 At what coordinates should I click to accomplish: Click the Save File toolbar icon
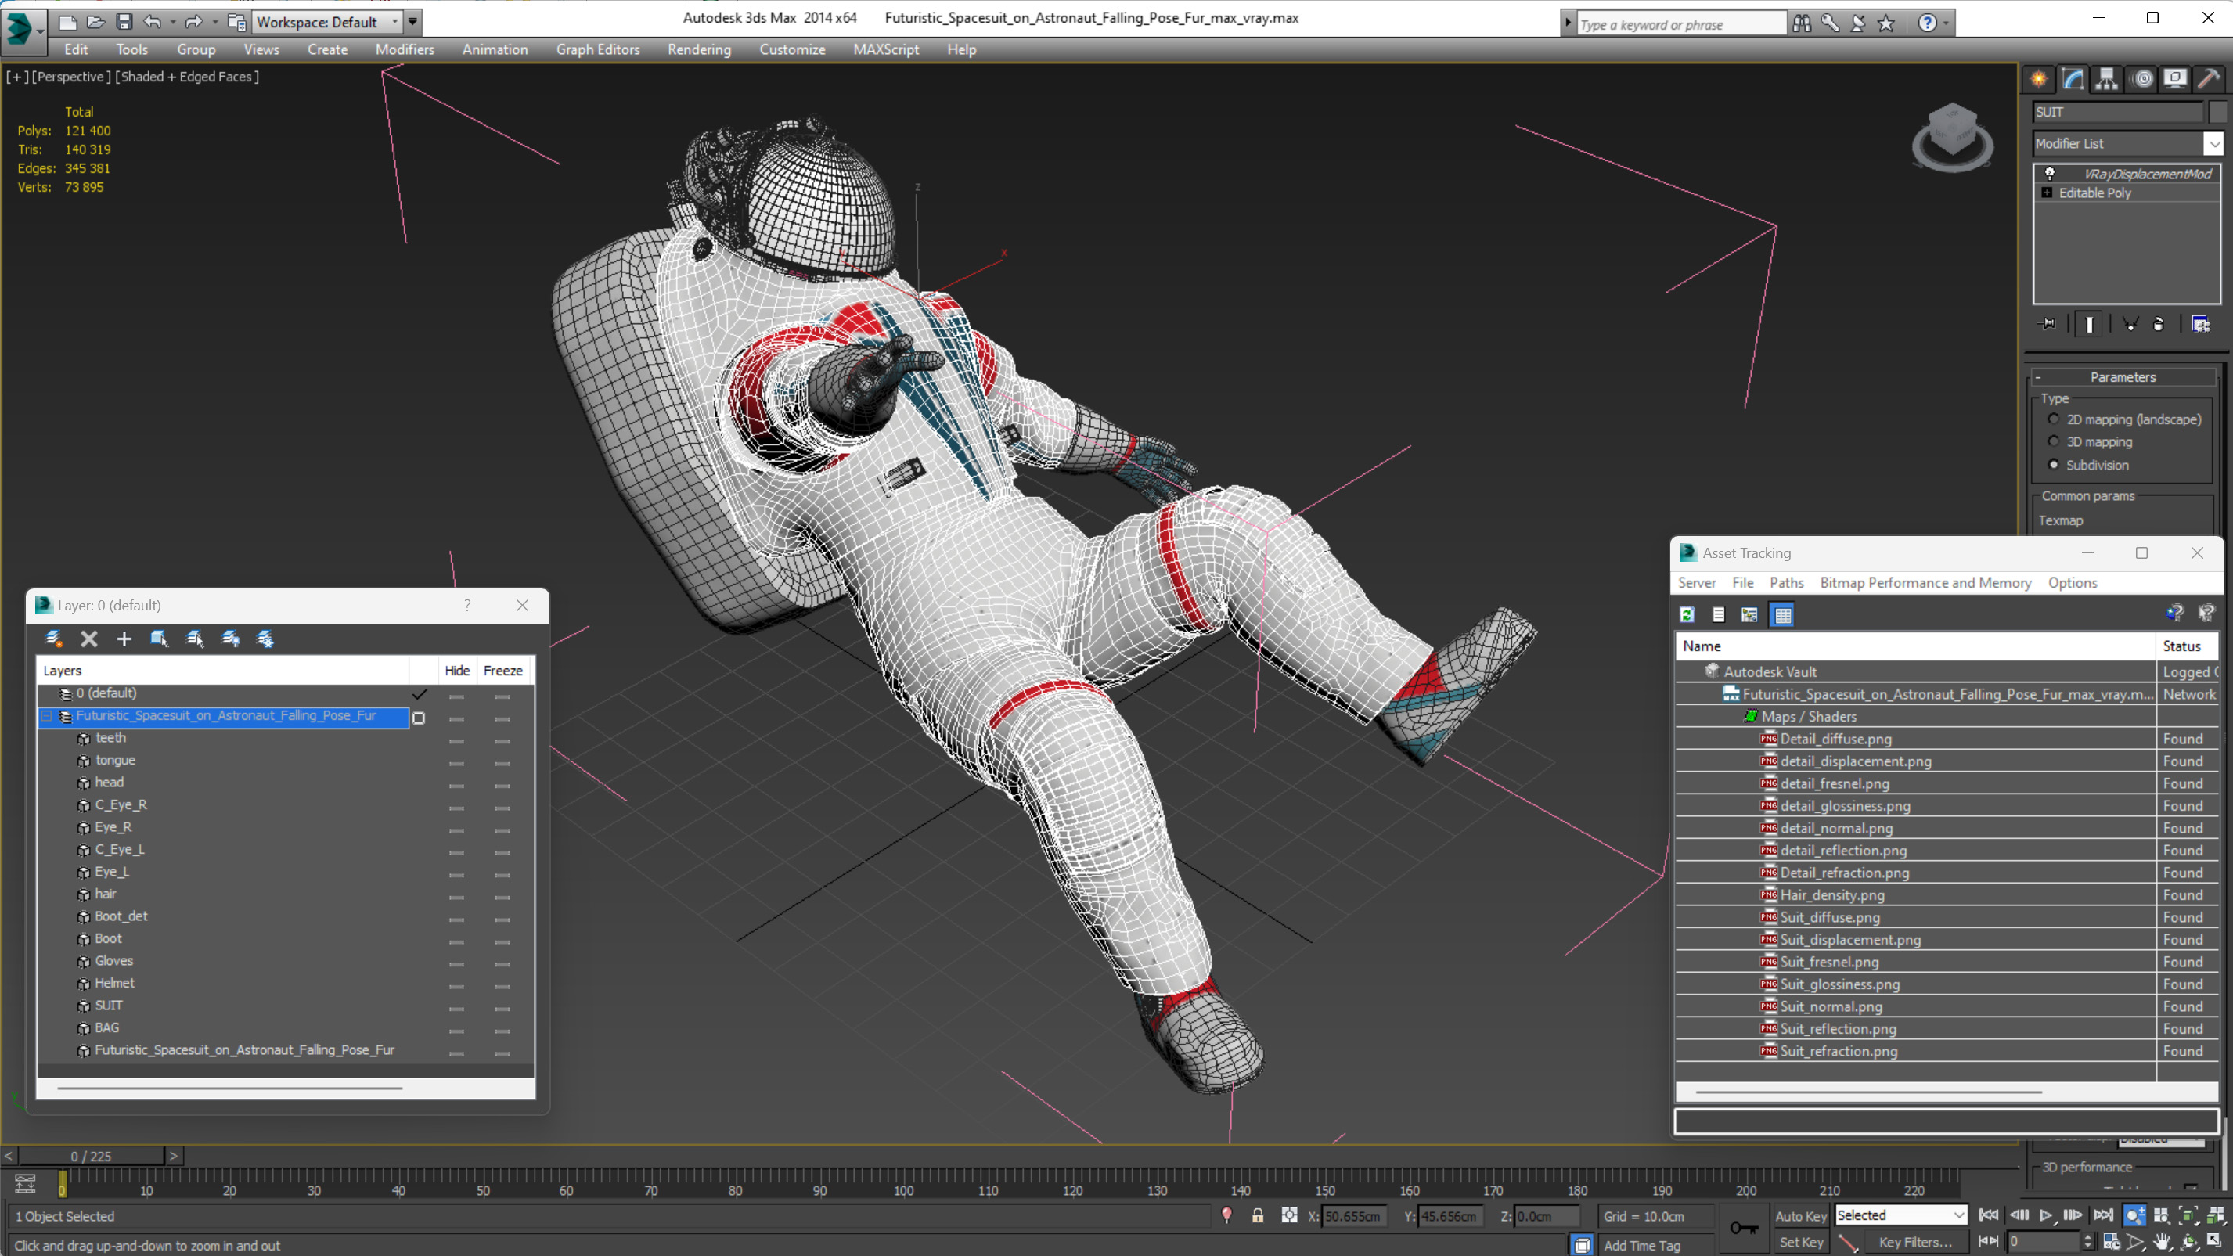(124, 22)
